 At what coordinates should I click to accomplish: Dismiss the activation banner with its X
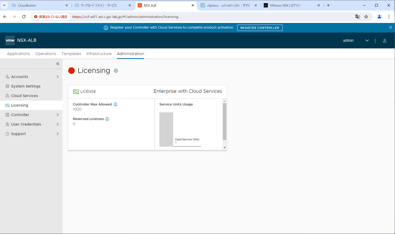(390, 28)
